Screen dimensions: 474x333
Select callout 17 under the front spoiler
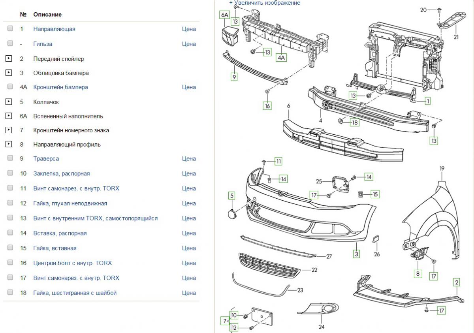441,311
